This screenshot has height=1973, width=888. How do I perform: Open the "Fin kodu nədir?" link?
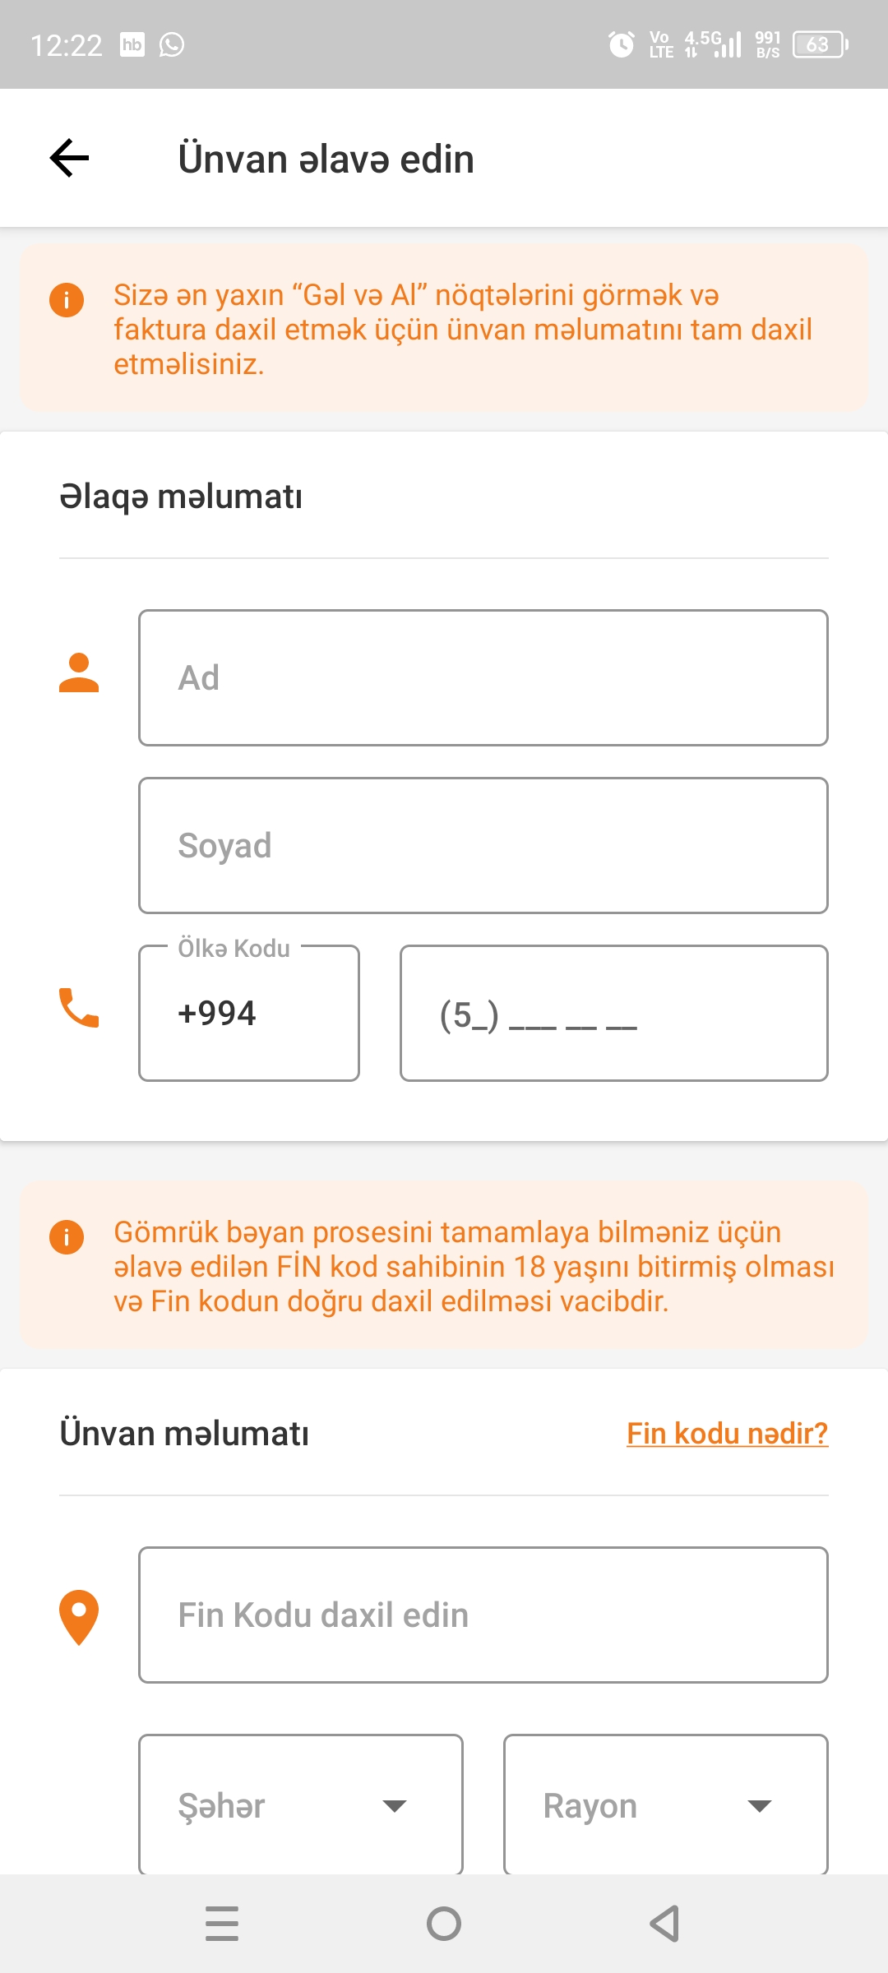(x=727, y=1433)
